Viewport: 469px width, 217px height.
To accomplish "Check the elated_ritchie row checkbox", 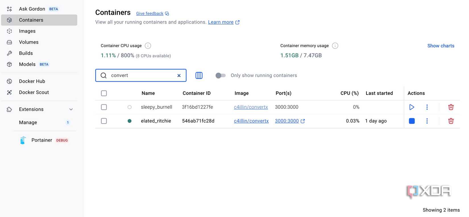I will [104, 121].
